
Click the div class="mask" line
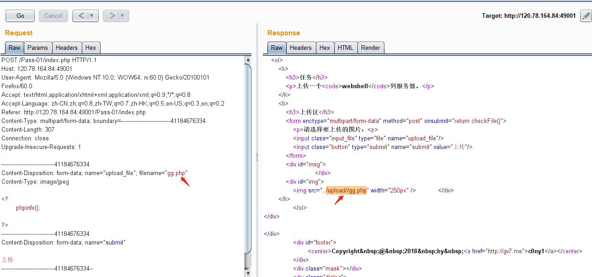[327, 268]
